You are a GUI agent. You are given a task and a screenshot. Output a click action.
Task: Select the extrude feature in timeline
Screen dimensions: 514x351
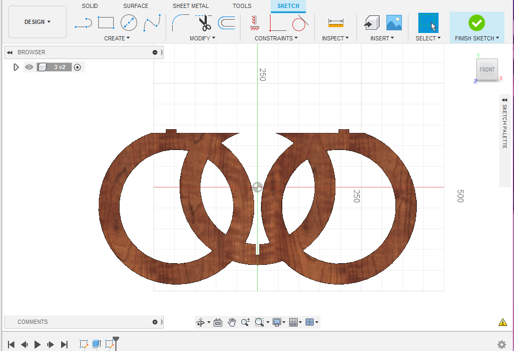[96, 344]
